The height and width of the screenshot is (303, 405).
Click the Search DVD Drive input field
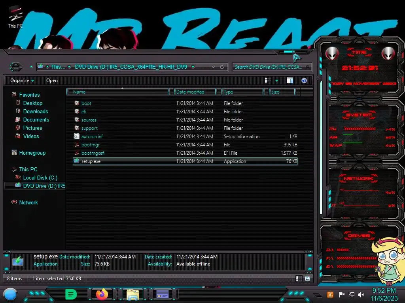[x=272, y=67]
